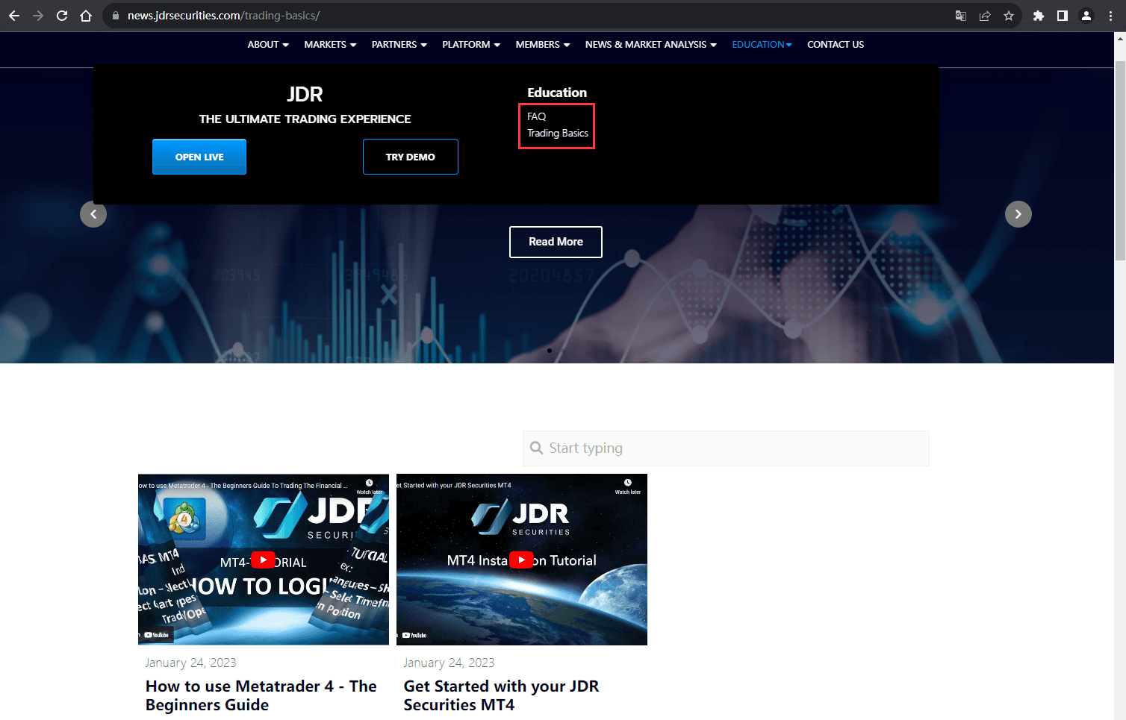Click the JDR heading in dropdown panel

tap(305, 95)
